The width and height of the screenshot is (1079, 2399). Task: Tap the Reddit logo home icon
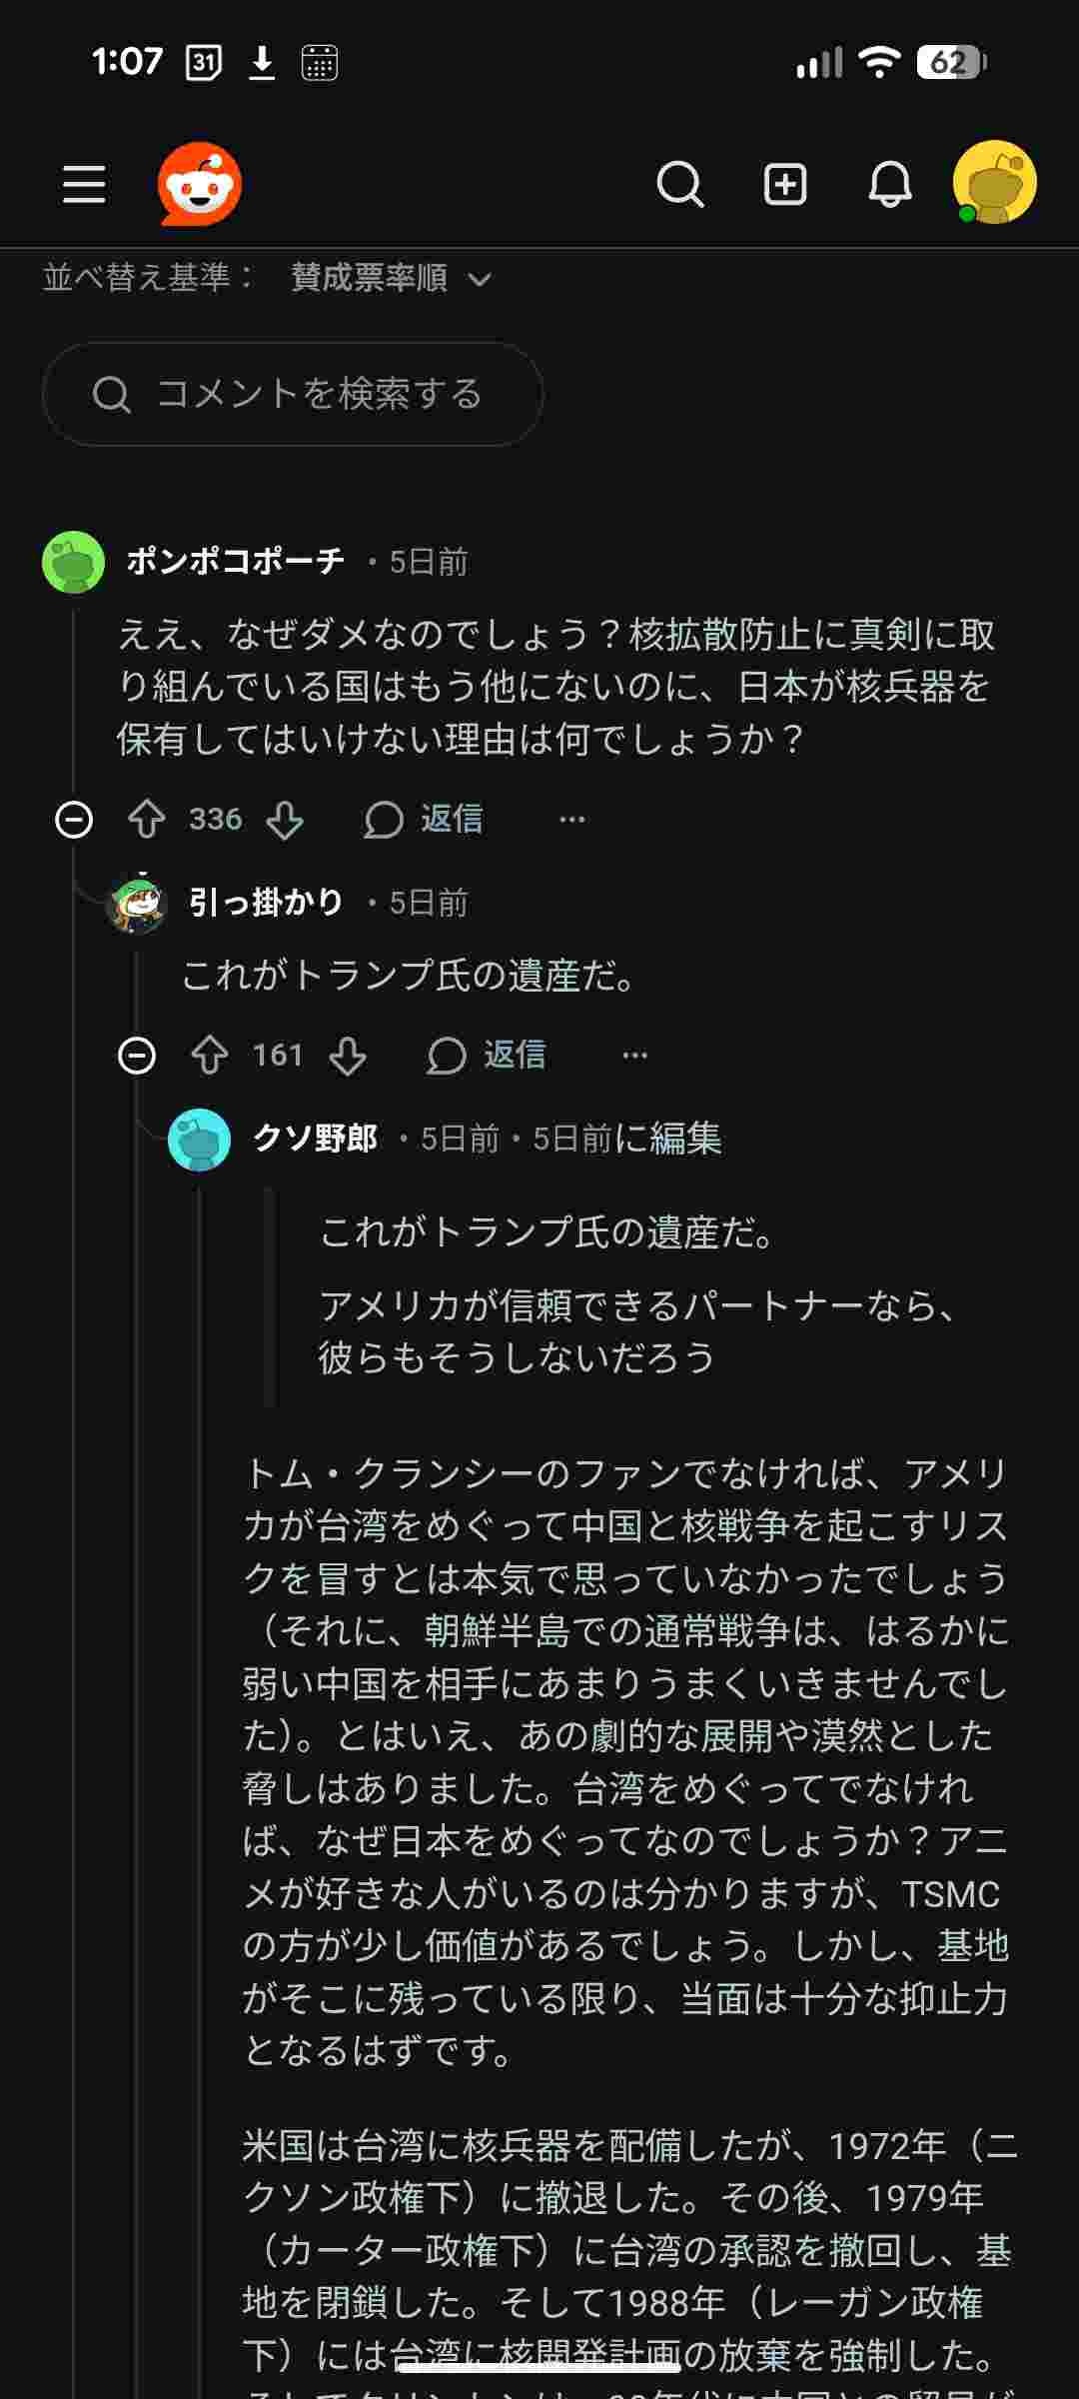[200, 184]
